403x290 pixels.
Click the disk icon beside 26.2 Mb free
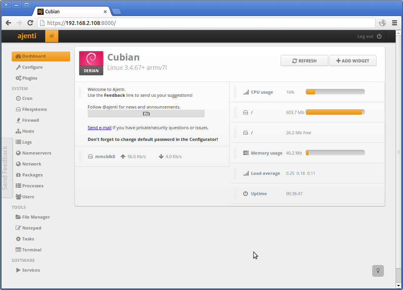[x=246, y=133]
